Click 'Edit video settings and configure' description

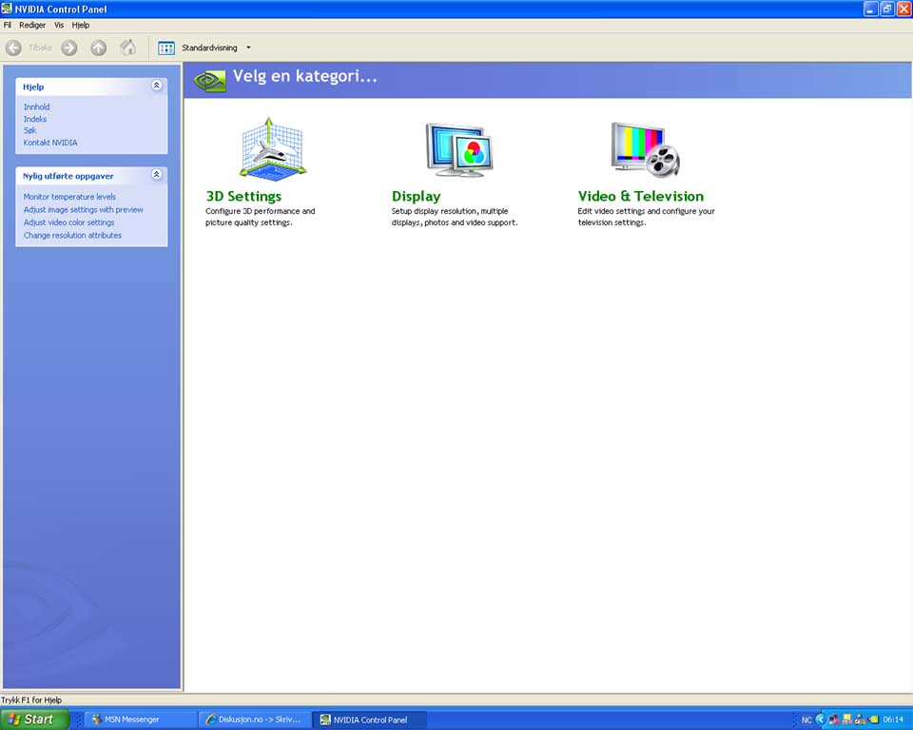[646, 217]
